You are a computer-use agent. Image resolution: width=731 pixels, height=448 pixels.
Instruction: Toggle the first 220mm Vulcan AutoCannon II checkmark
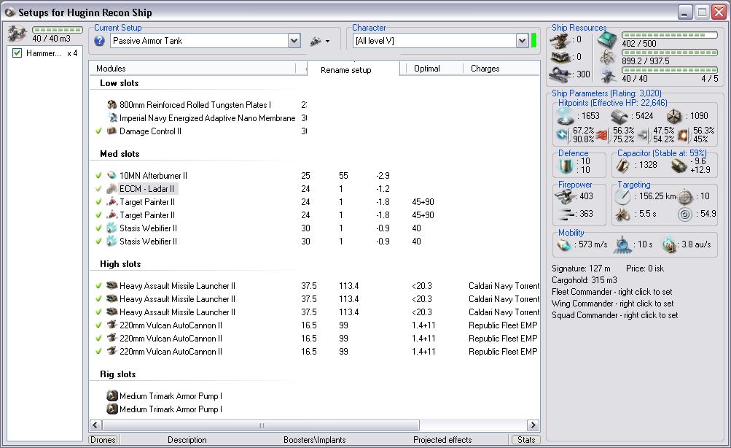[98, 325]
